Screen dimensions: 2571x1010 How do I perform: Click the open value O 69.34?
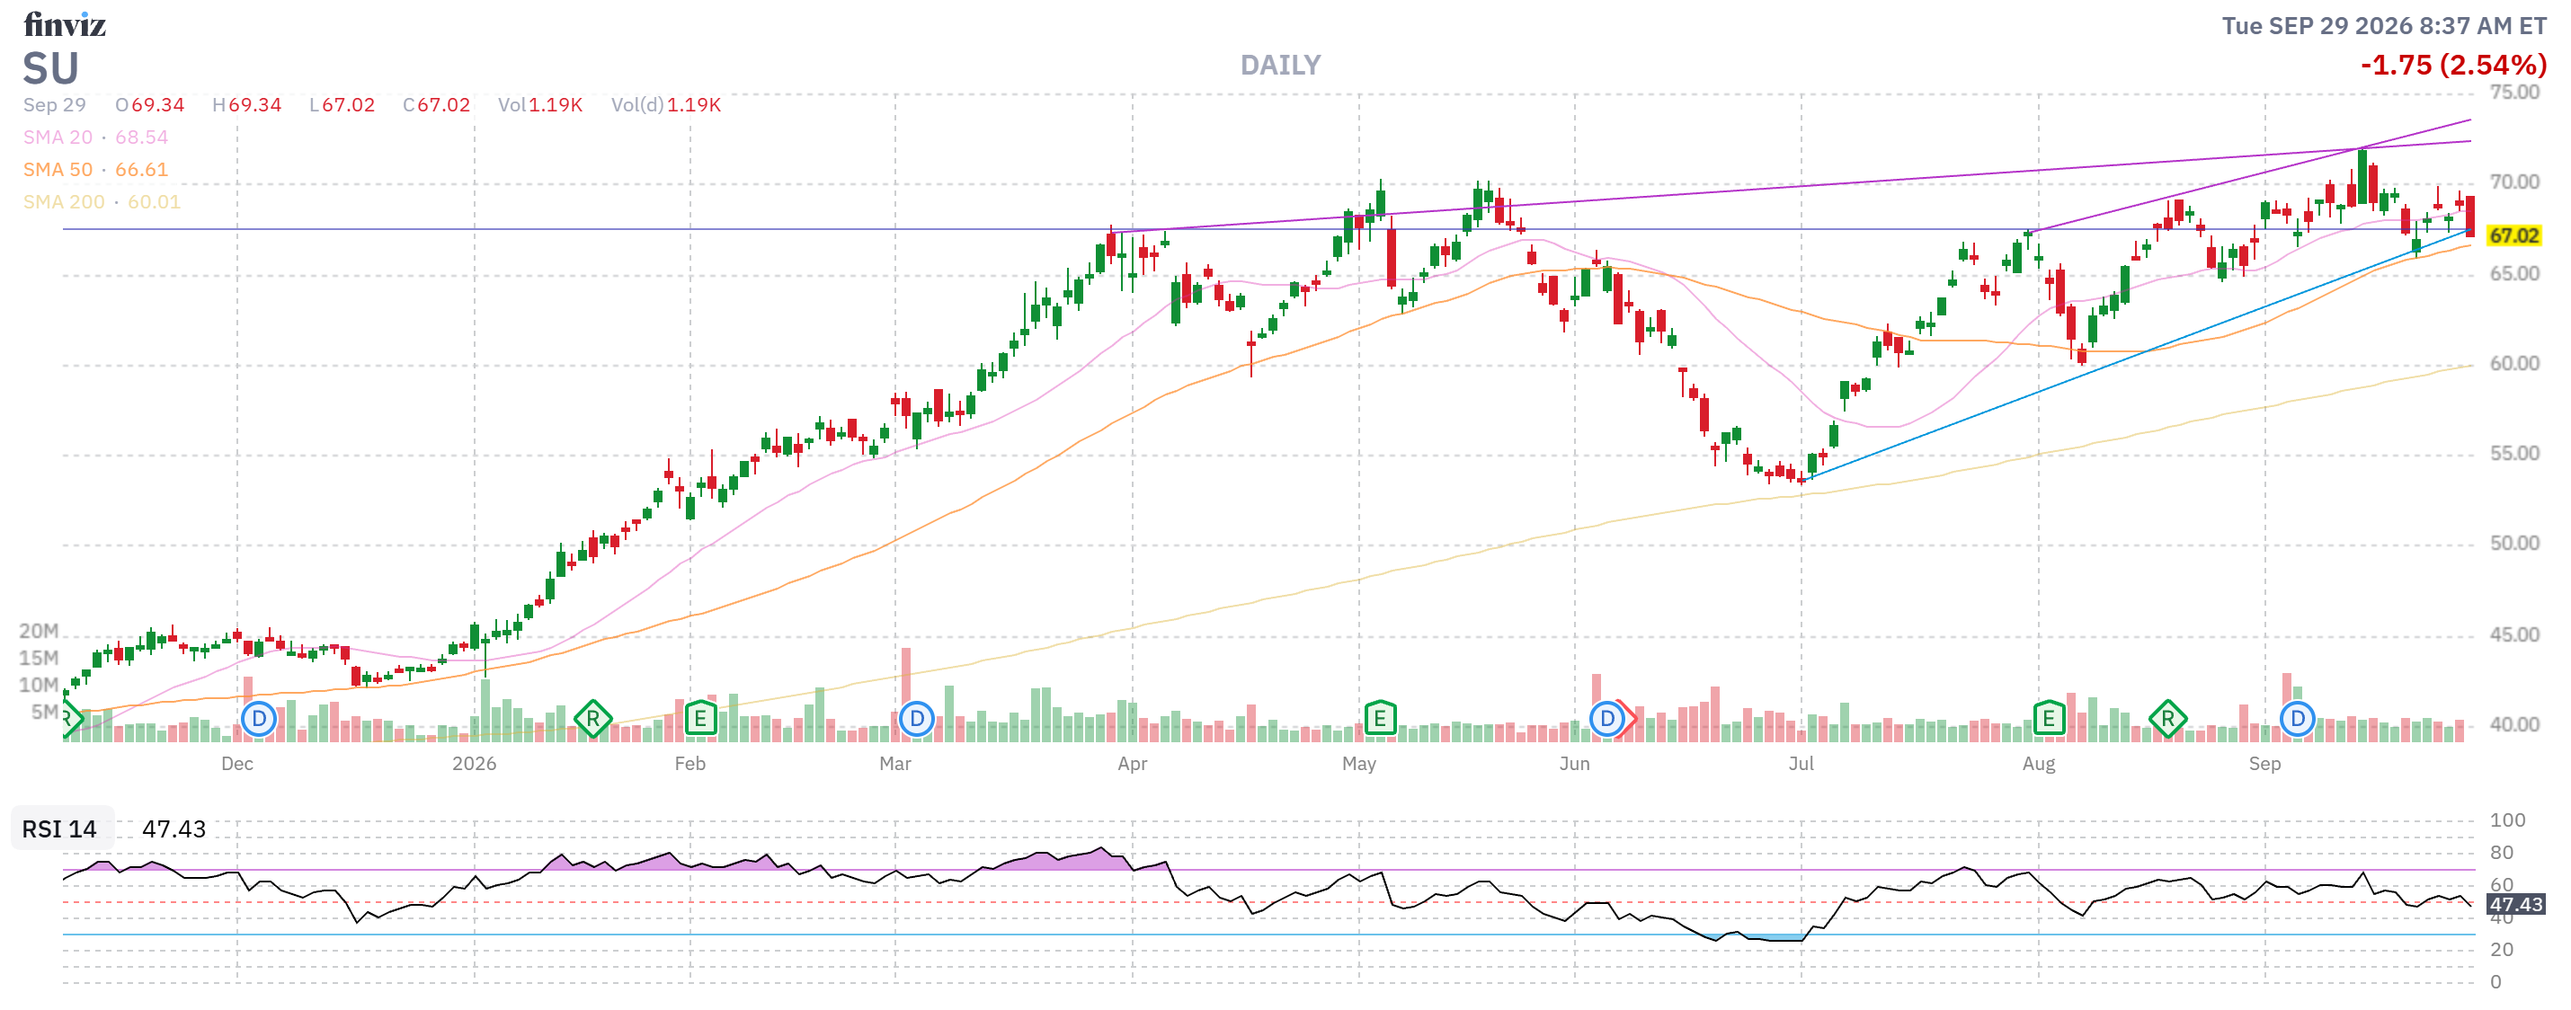click(150, 105)
